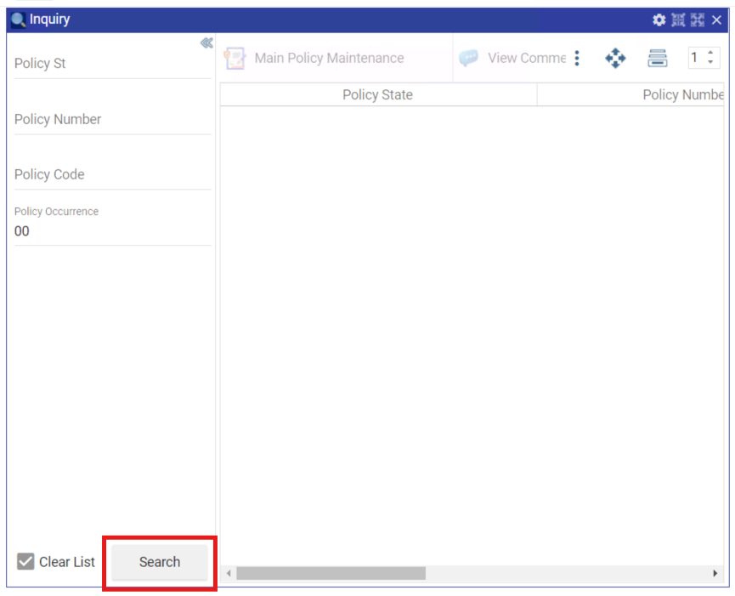Click the expand-window icon in the title bar
This screenshot has width=735, height=596.
[698, 20]
